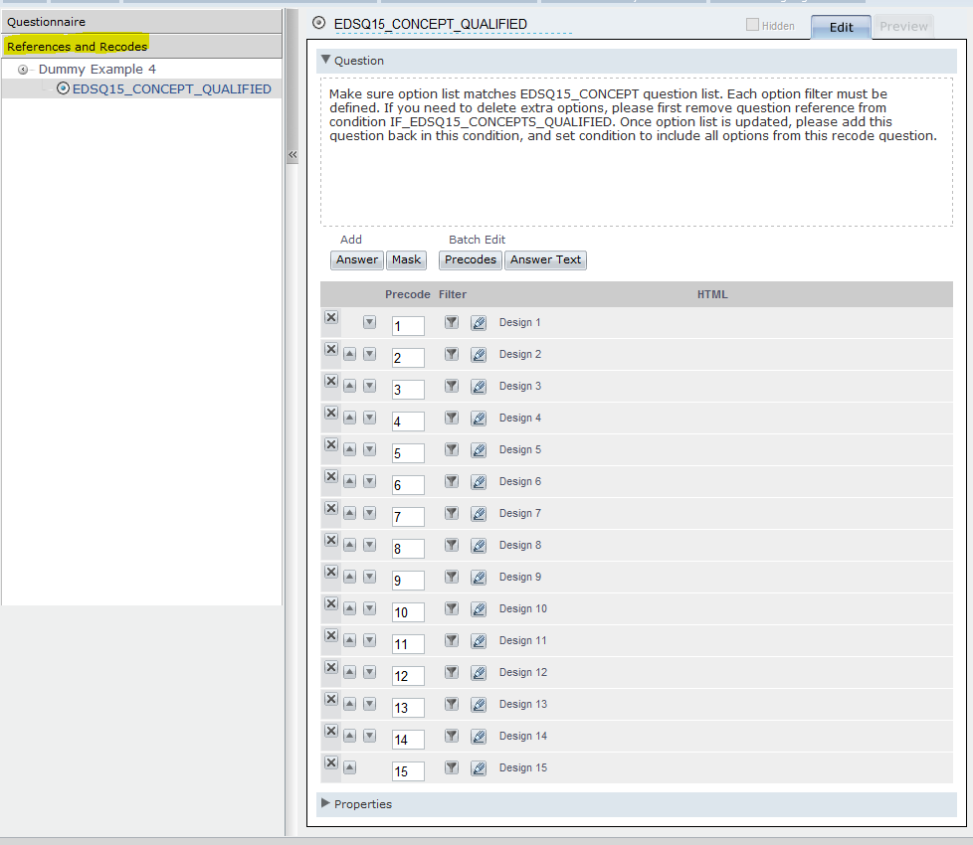Open filter for Design 1

point(452,322)
